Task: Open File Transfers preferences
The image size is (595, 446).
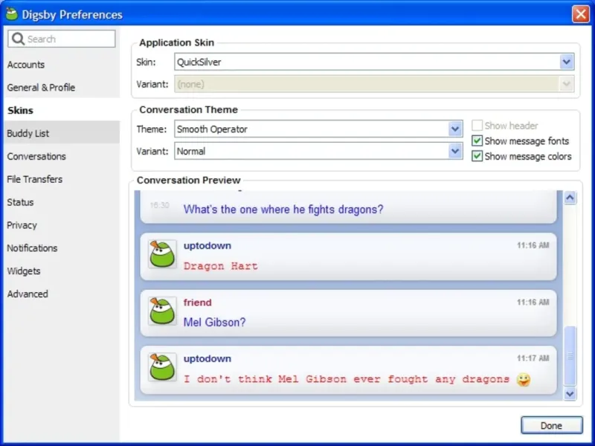Action: pyautogui.click(x=62, y=179)
